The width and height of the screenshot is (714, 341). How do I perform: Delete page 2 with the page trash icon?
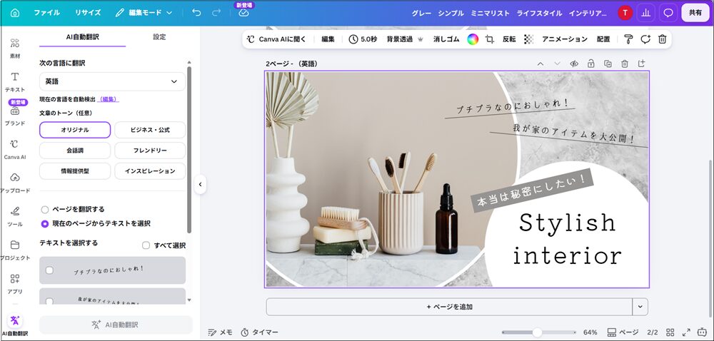pos(624,63)
